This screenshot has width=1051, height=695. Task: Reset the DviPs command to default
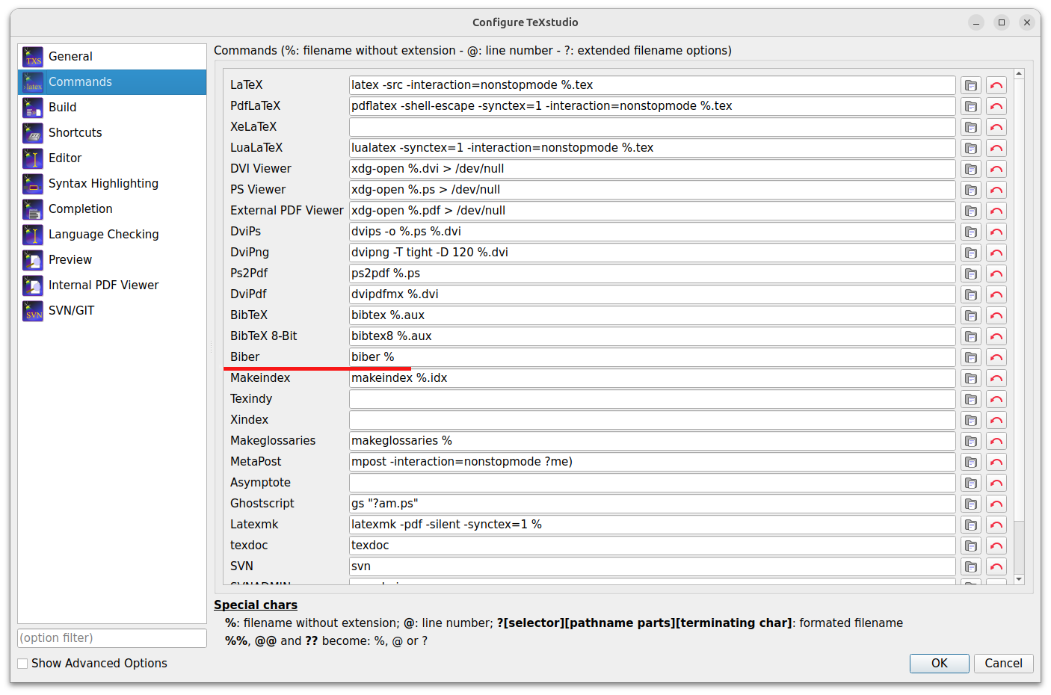pos(996,232)
